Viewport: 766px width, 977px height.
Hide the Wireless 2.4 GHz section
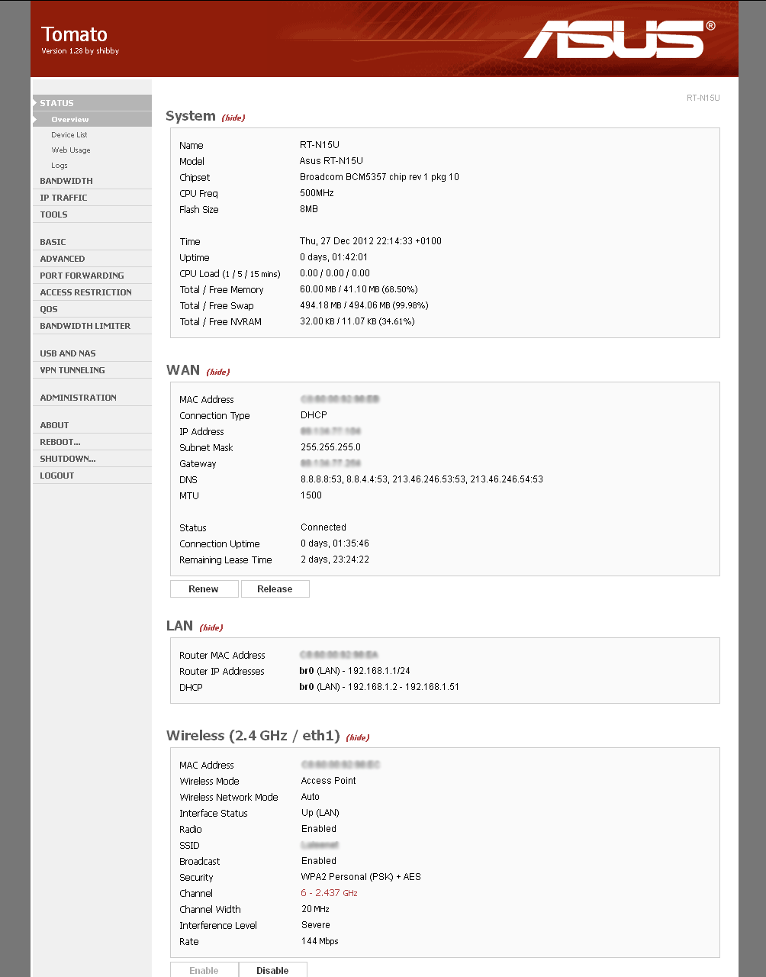[x=358, y=737]
